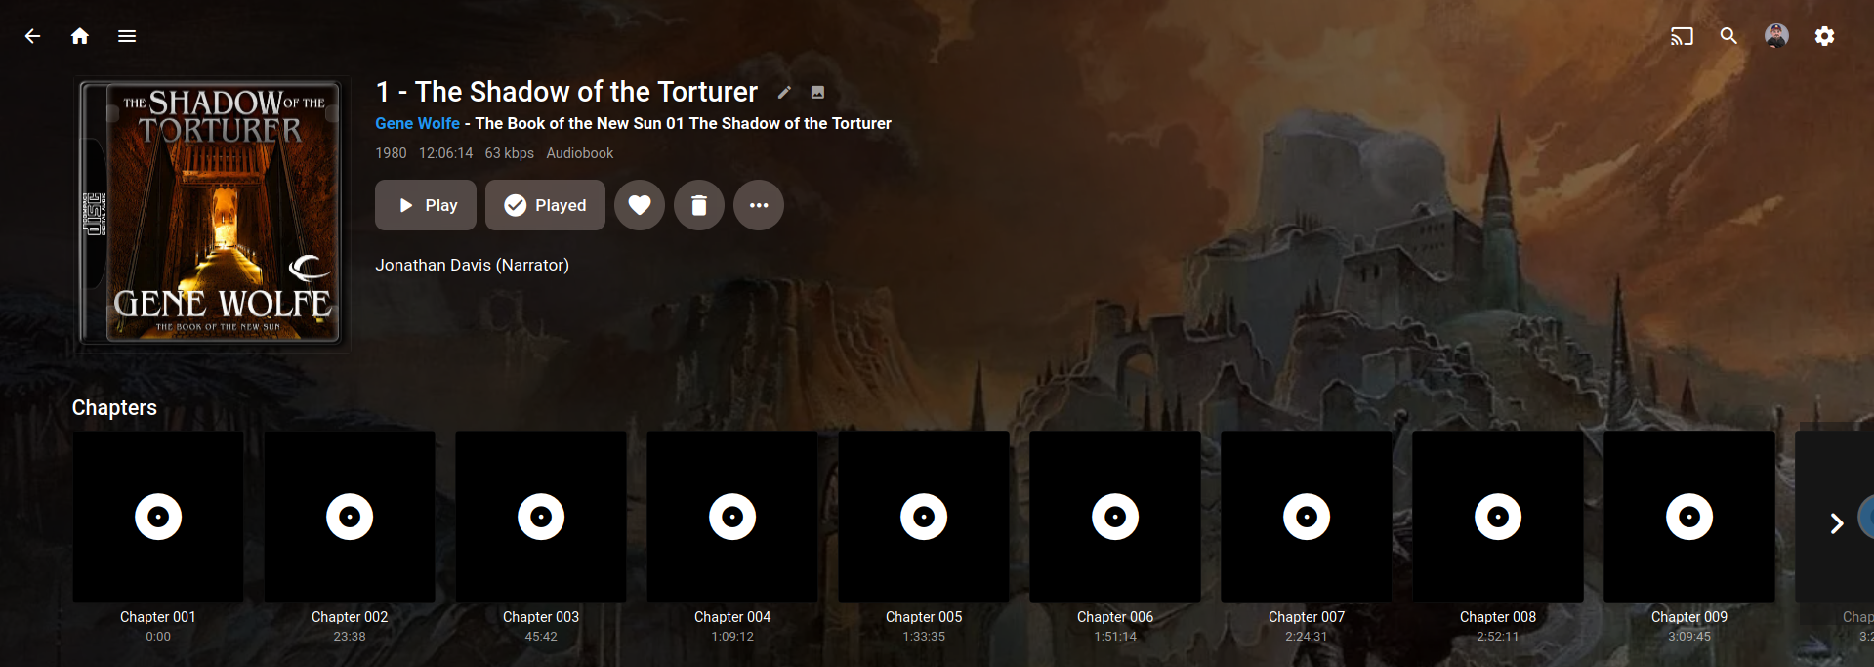Toggle the heart favorite button
This screenshot has height=667, width=1874.
coord(640,205)
